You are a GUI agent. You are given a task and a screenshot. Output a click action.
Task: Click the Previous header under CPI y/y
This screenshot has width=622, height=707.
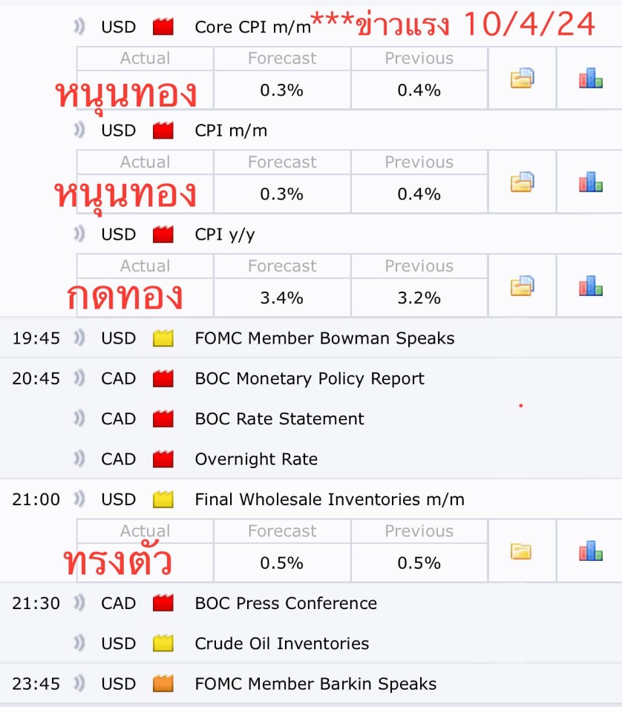419,266
